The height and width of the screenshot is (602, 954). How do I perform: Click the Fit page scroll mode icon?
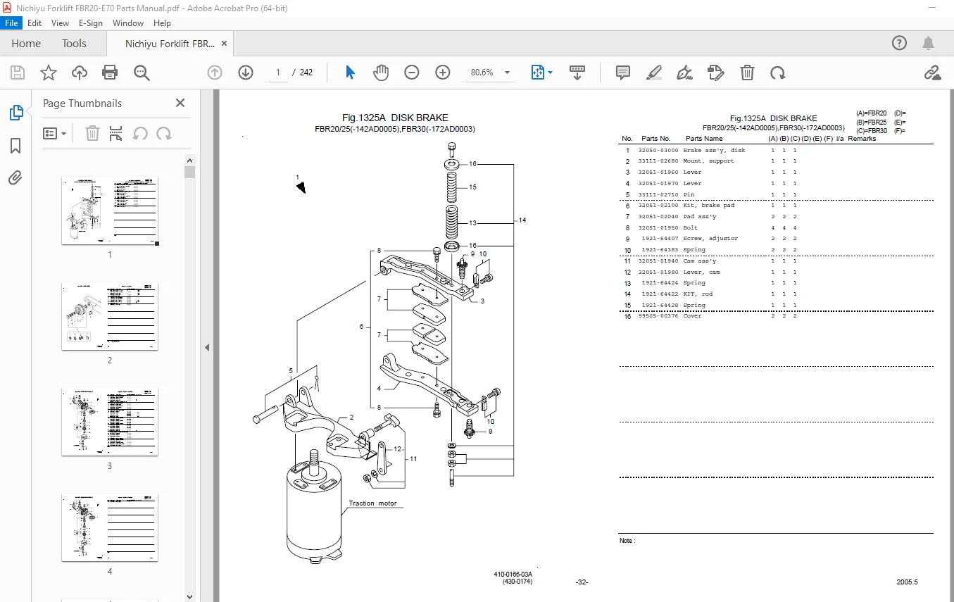[538, 73]
